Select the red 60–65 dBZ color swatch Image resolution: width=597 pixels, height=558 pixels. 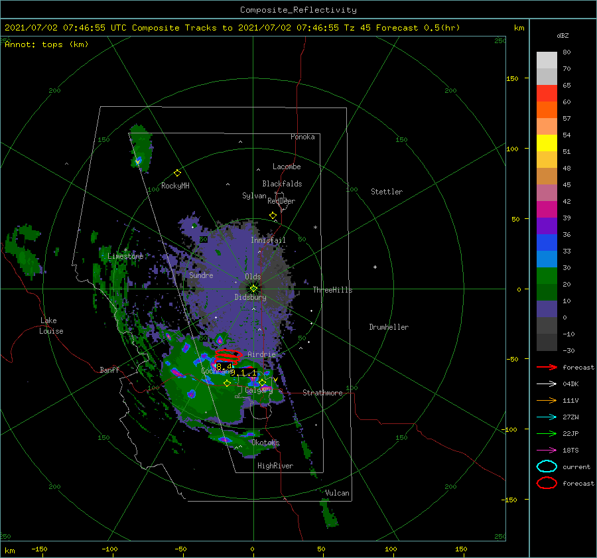547,94
